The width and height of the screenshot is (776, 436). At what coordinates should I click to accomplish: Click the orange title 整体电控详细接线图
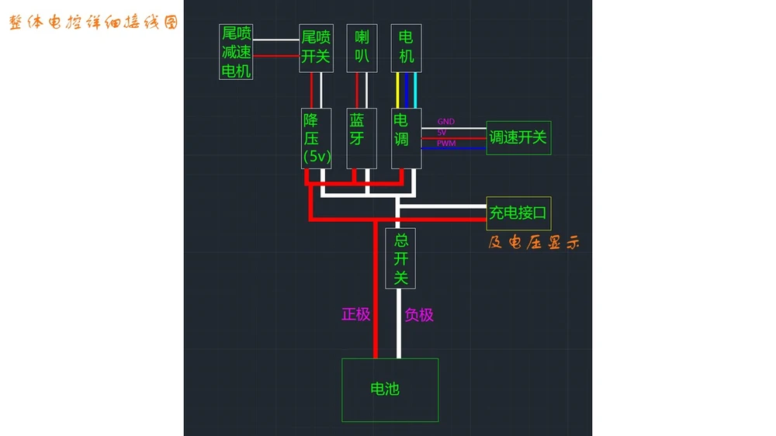pos(94,22)
